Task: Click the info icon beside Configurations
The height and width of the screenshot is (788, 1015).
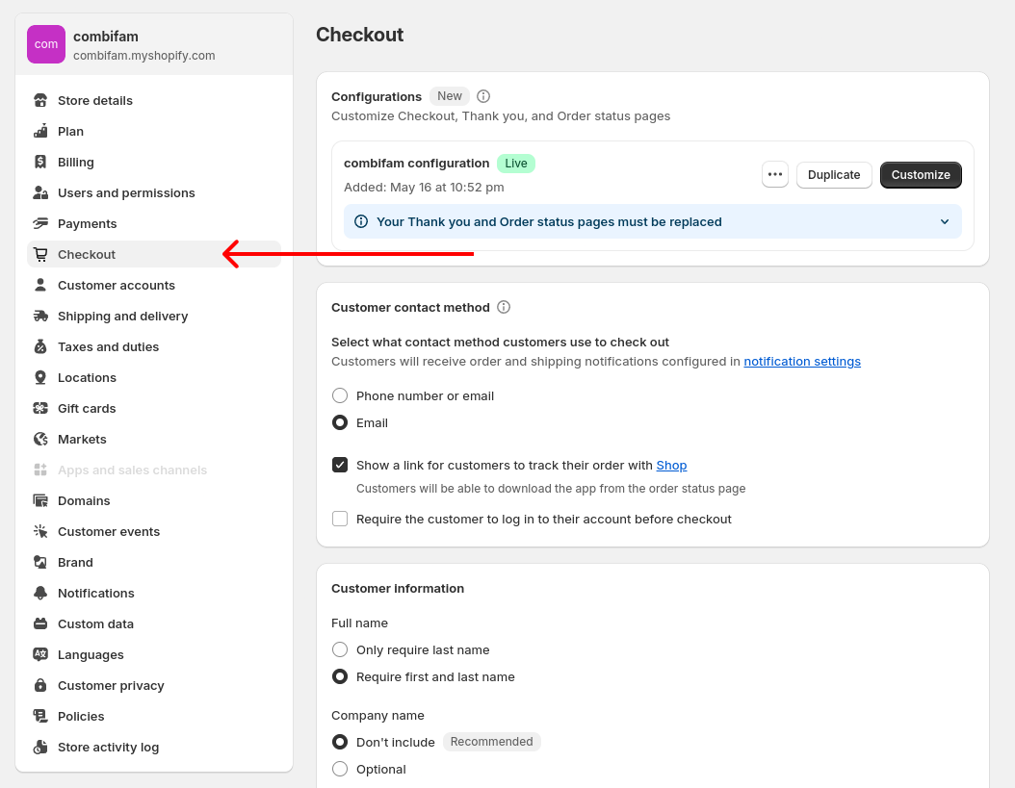Action: tap(483, 96)
